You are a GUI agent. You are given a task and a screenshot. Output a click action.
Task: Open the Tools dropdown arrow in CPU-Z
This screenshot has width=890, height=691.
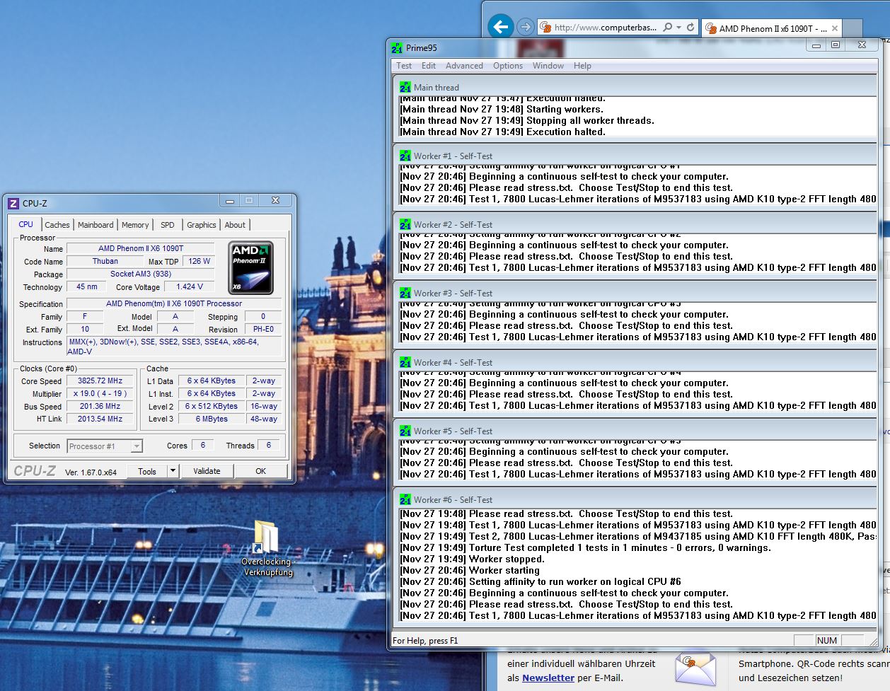coord(173,471)
